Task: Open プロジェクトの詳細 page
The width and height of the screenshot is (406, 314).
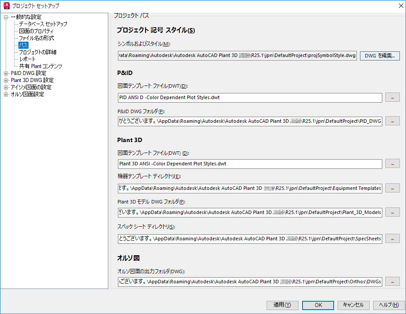Action: [38, 52]
